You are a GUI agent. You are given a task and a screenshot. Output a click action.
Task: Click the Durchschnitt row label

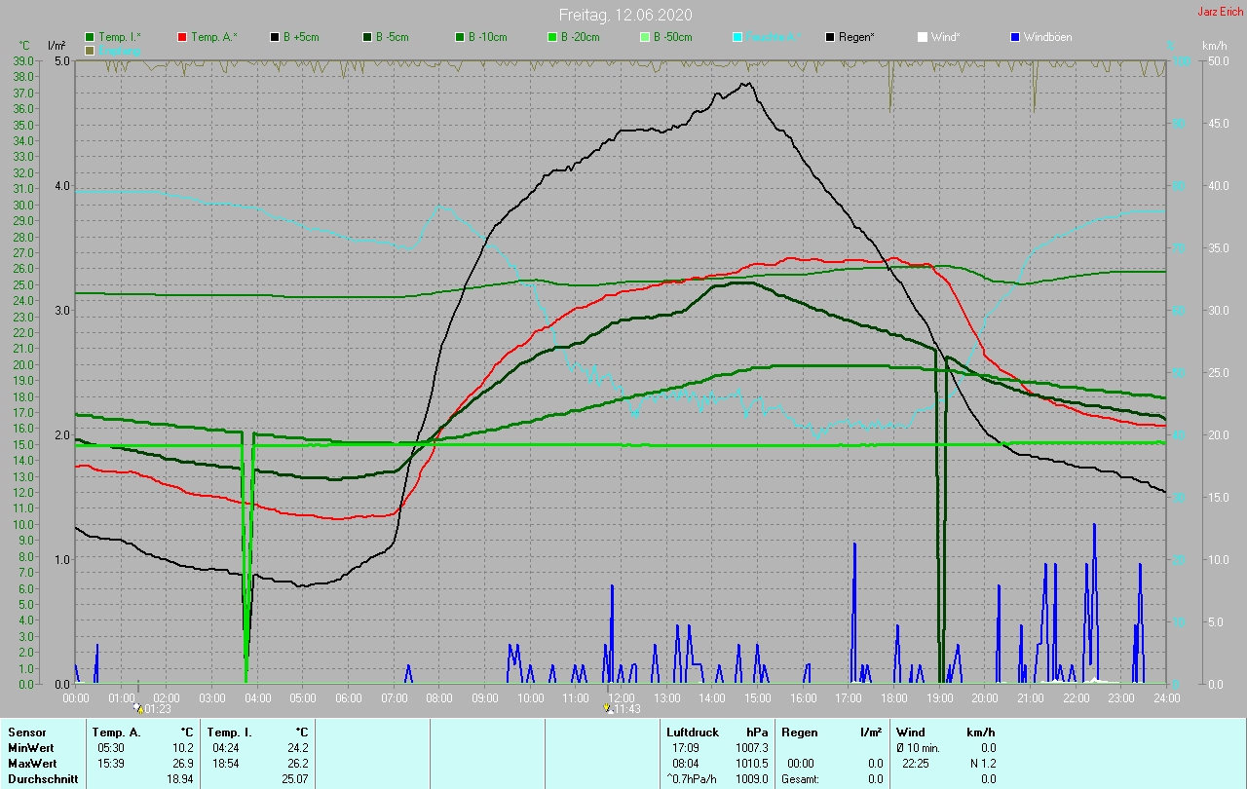coord(43,779)
